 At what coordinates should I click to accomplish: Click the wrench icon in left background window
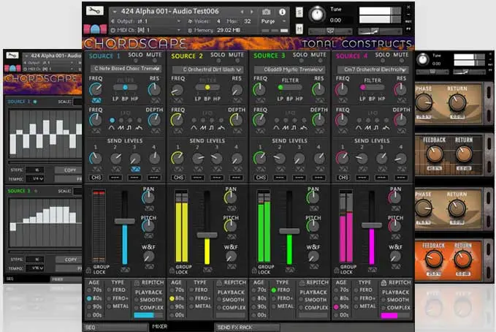point(12,56)
